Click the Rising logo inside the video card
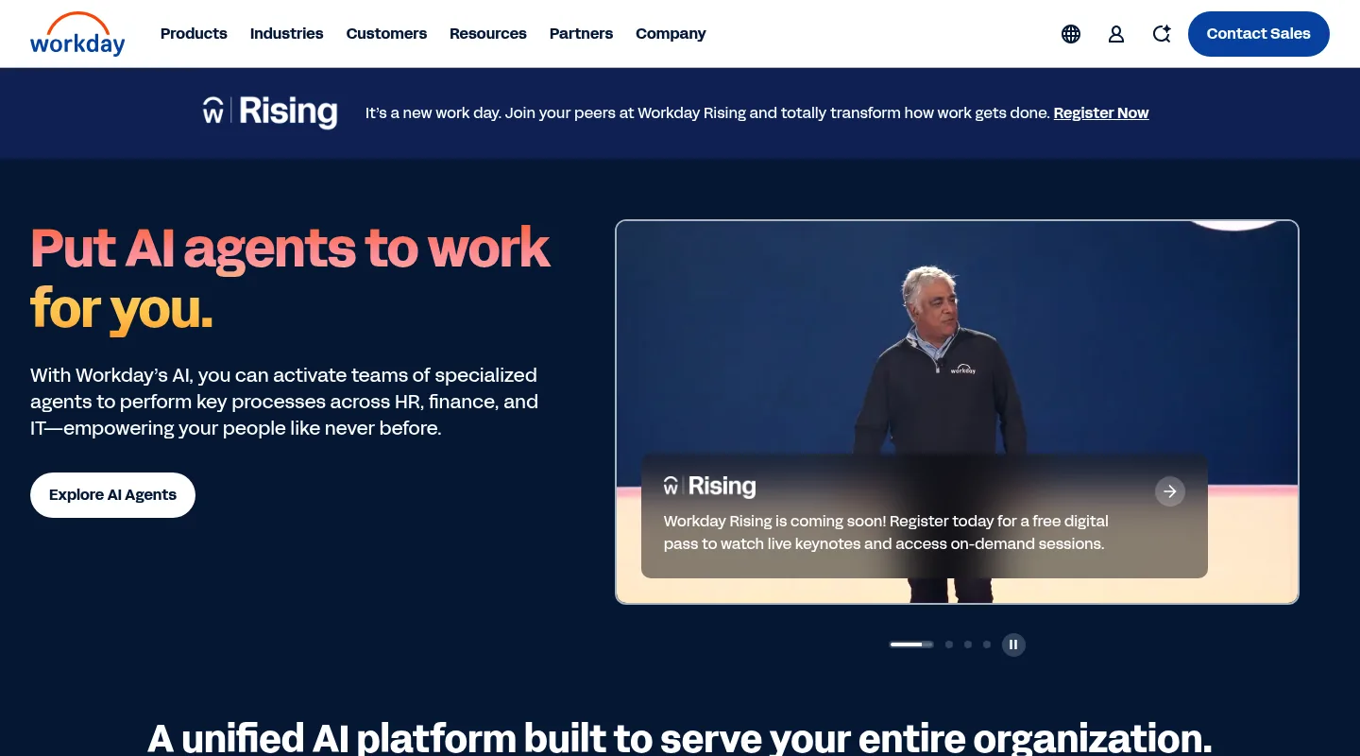The width and height of the screenshot is (1360, 756). tap(709, 487)
